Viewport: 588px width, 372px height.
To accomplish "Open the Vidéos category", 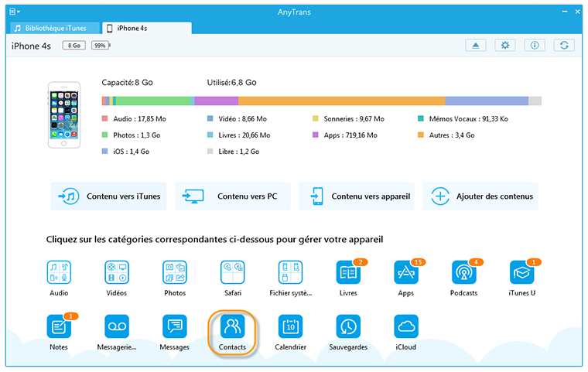I will coord(117,272).
